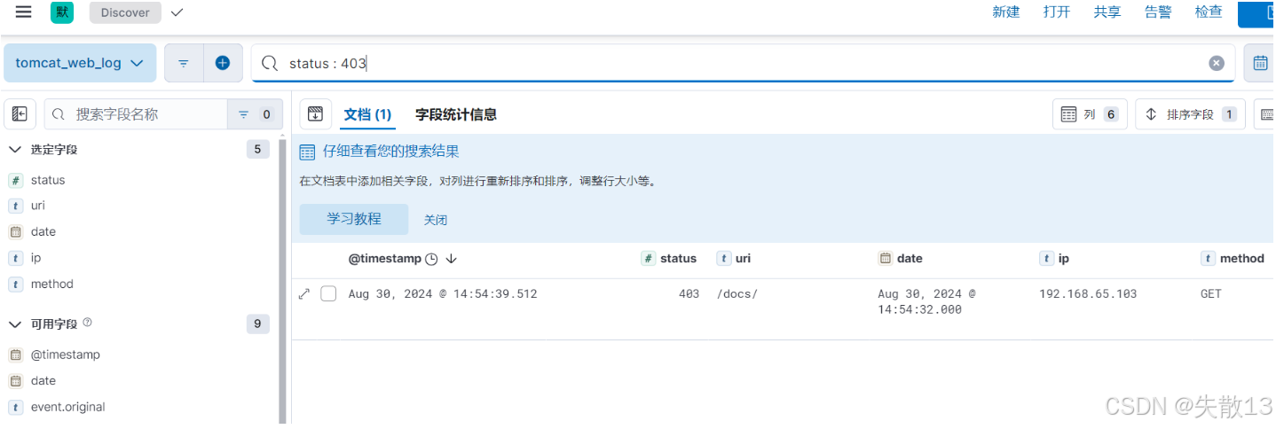Screen dimensions: 1276x429
Task: Select the status field in selected fields
Action: click(48, 180)
